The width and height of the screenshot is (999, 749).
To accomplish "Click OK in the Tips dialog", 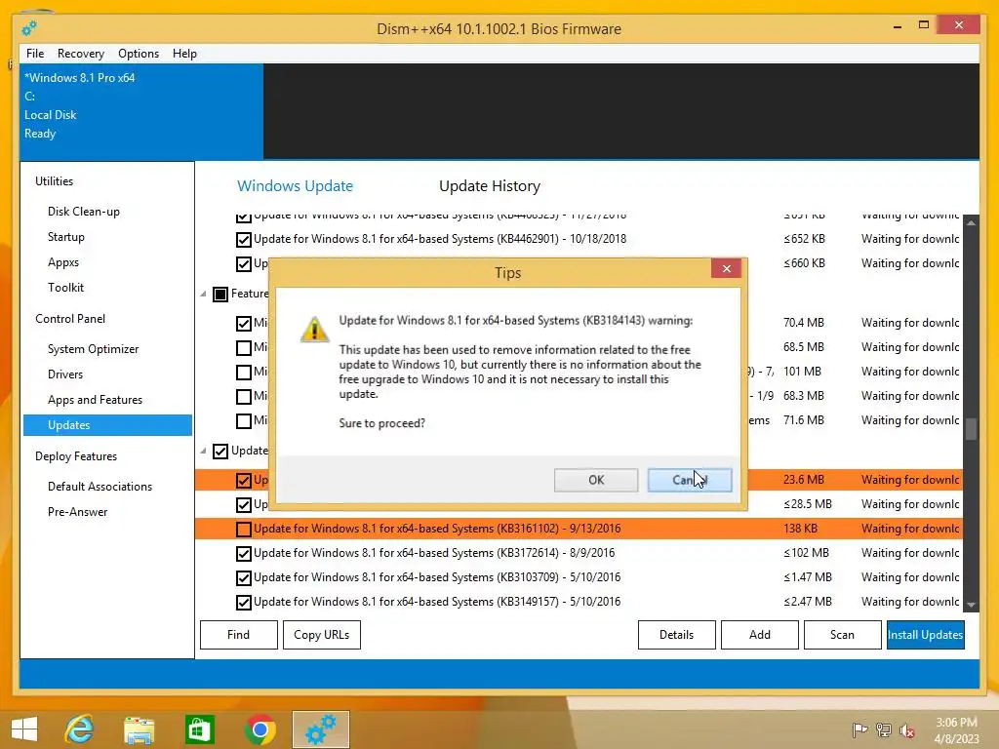I will (596, 480).
